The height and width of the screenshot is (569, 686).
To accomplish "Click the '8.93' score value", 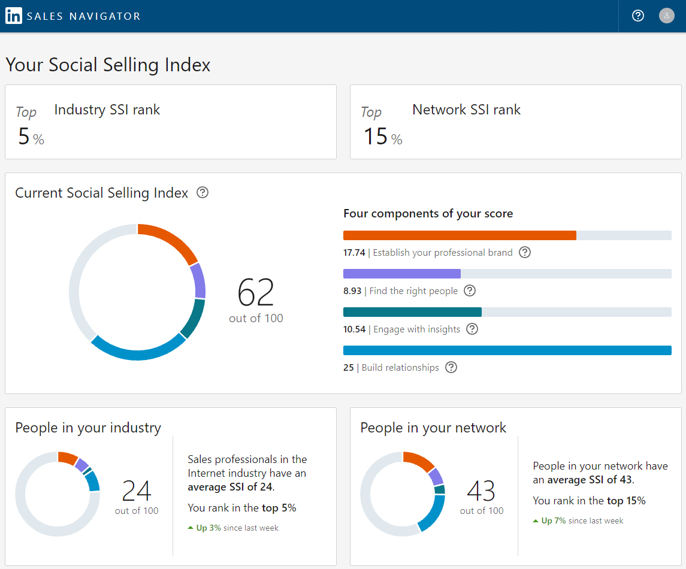I will click(352, 291).
